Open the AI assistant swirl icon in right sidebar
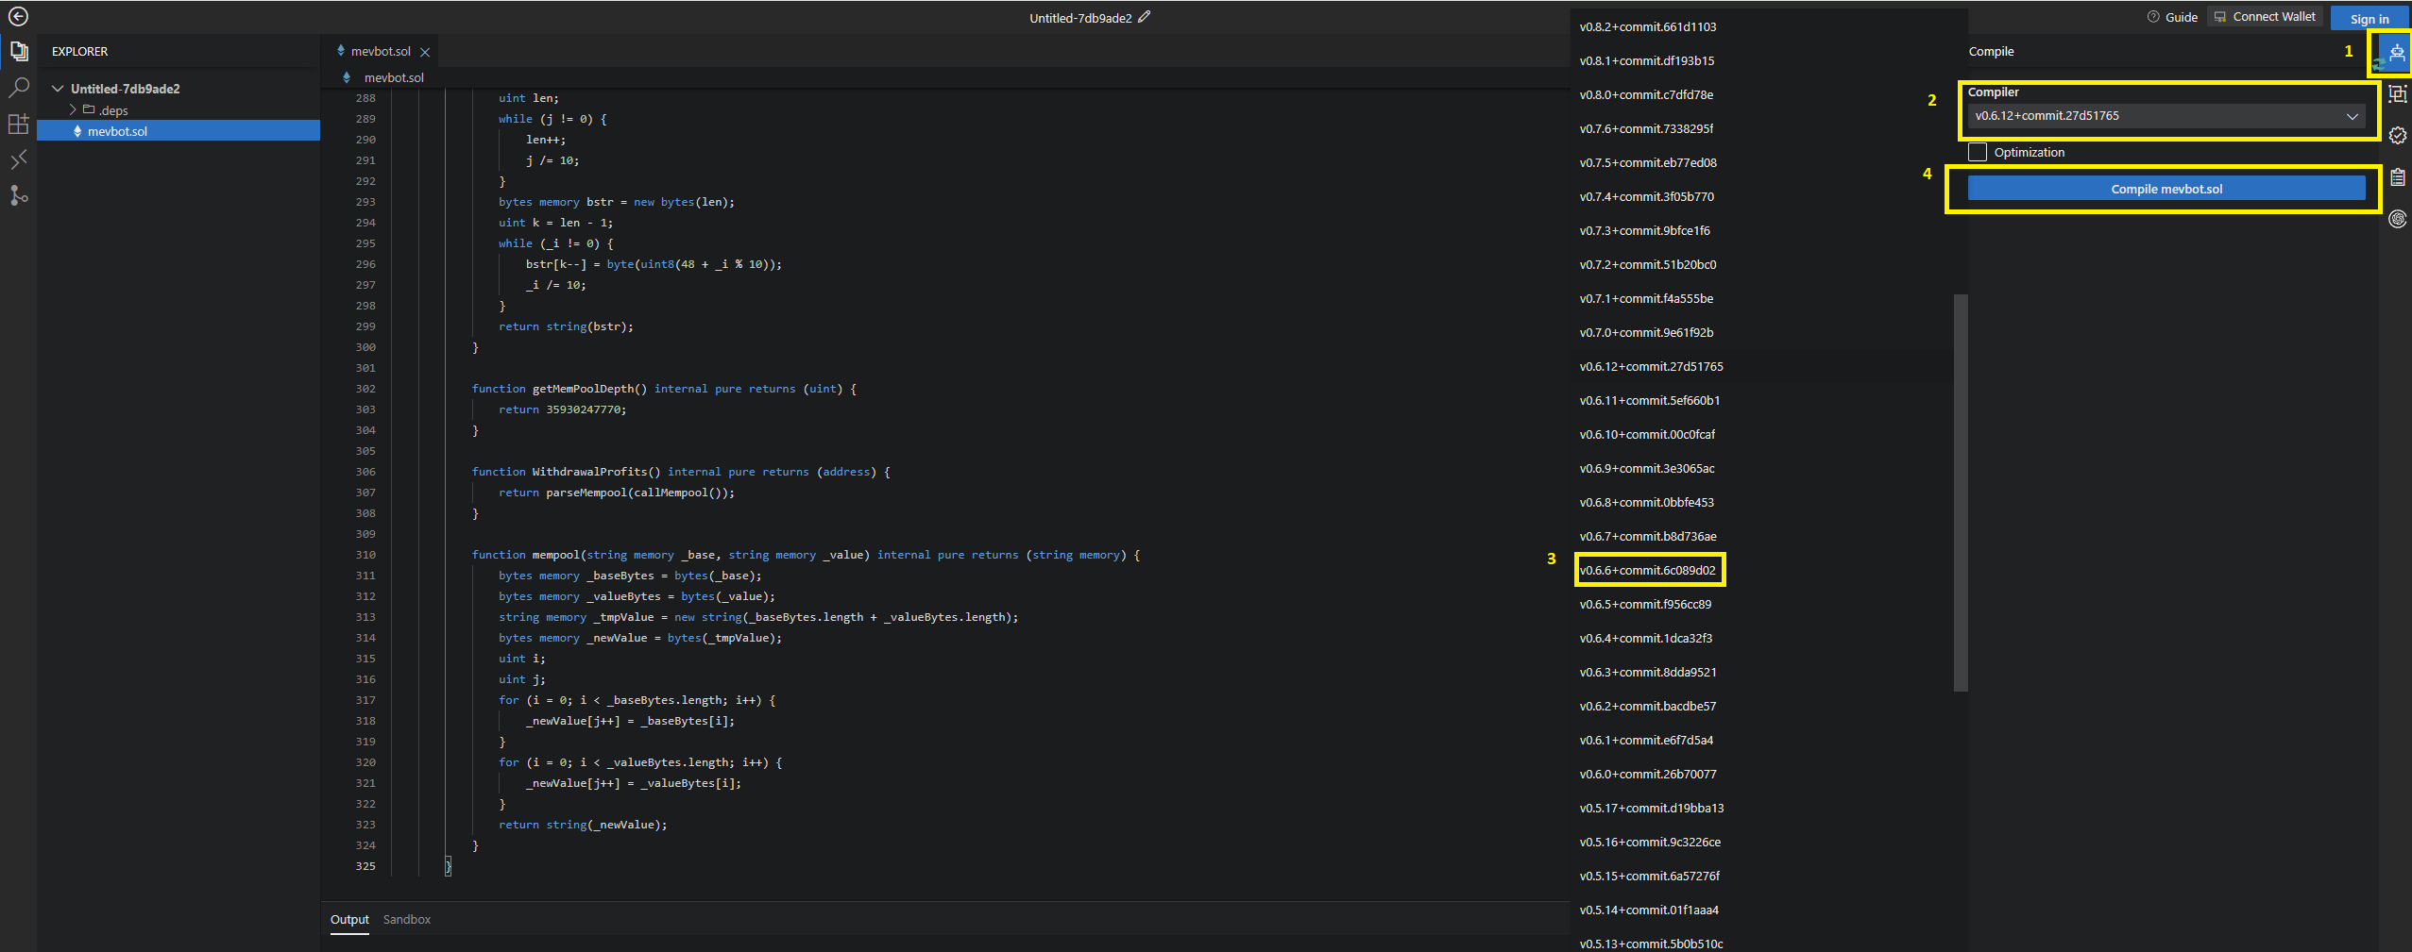This screenshot has width=2412, height=952. click(2397, 219)
